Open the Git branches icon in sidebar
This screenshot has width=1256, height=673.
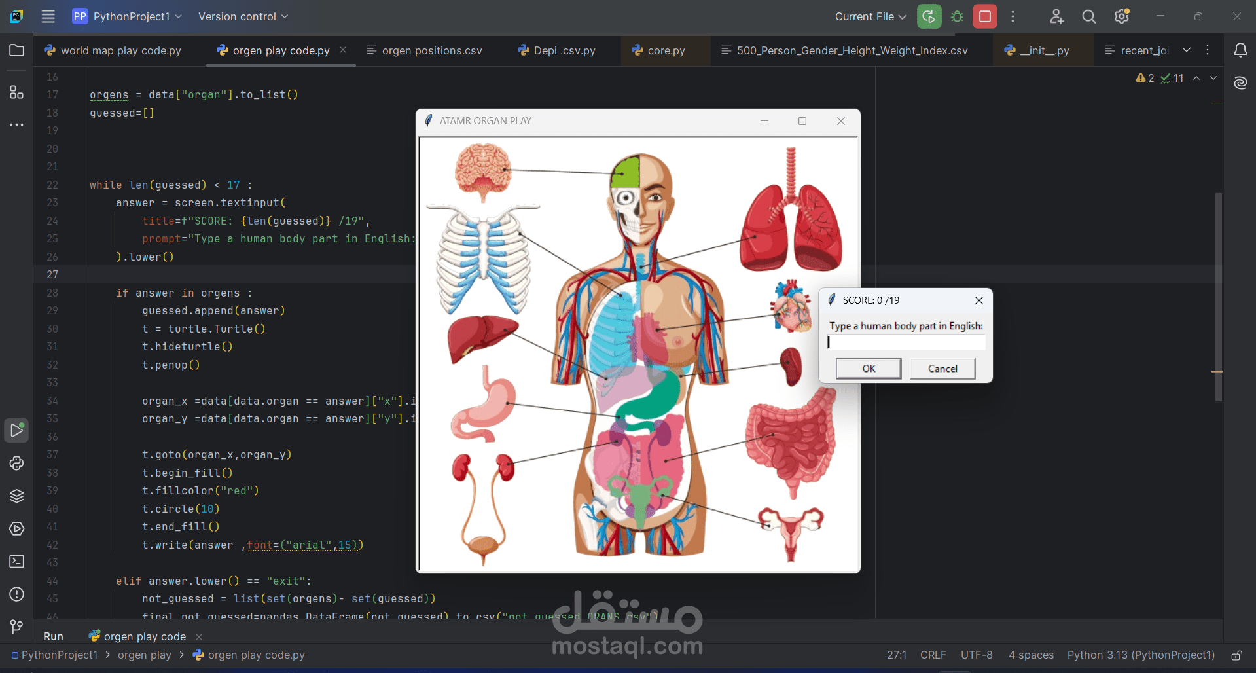(16, 627)
